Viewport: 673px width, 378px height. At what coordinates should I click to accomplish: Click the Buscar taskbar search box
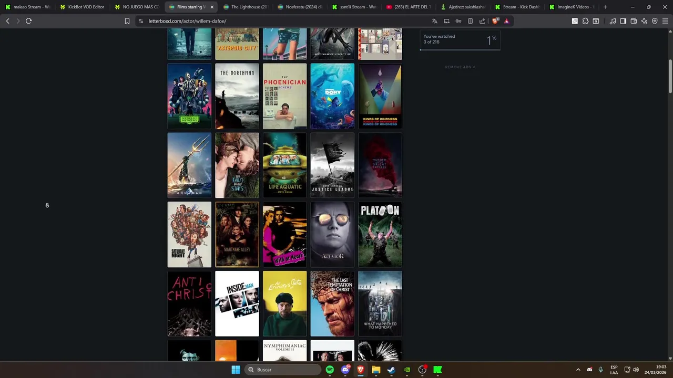[x=283, y=370]
